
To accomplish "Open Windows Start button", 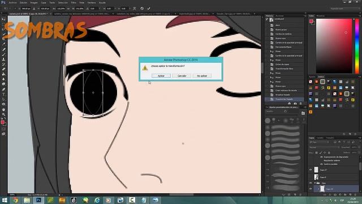I will (x=4, y=200).
